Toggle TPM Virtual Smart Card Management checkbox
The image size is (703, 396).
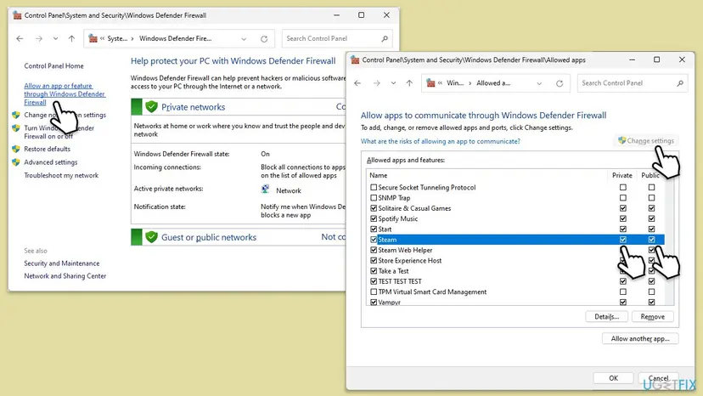click(x=374, y=291)
